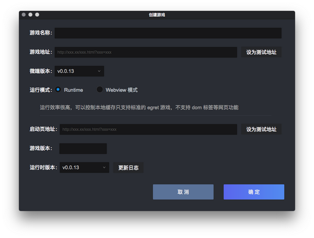Click the 创建游戏 window title

pos(157,15)
